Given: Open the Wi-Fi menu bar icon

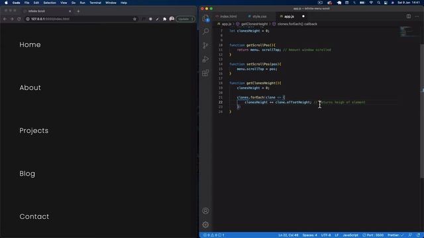Looking at the screenshot, I should [371, 3].
